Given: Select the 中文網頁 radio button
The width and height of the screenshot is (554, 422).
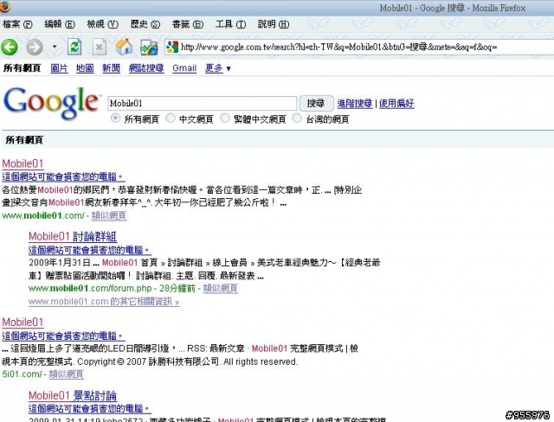Looking at the screenshot, I should point(171,118).
